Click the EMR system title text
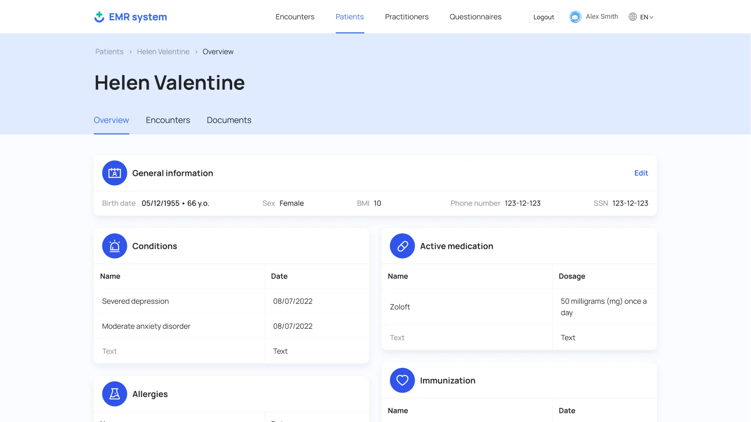 [138, 17]
